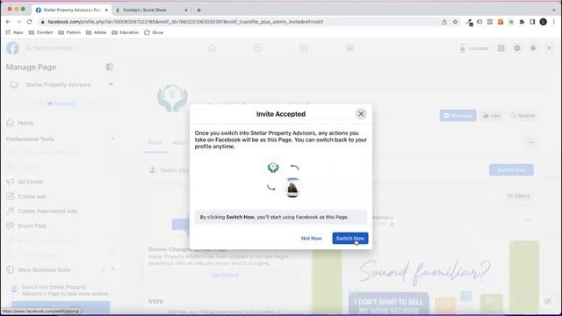Click the page profile picture thumbnail
The height and width of the screenshot is (316, 562).
coord(172,97)
